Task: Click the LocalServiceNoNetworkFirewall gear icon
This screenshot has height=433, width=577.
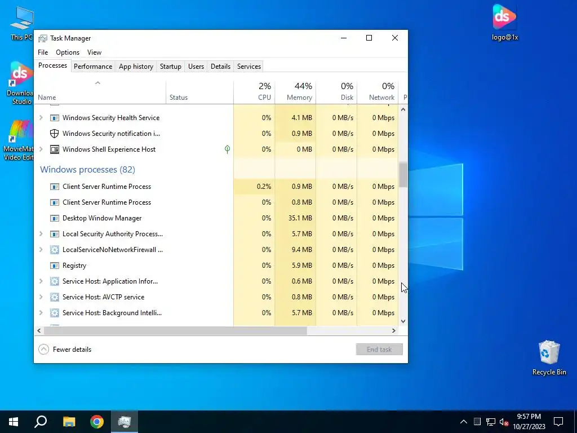Action: [55, 250]
